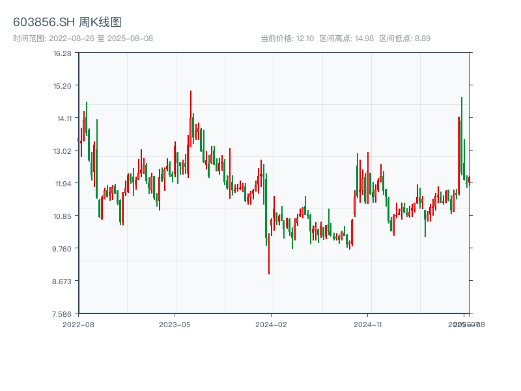Click the 13.02 y-axis label
The width and height of the screenshot is (521, 391).
tap(62, 151)
